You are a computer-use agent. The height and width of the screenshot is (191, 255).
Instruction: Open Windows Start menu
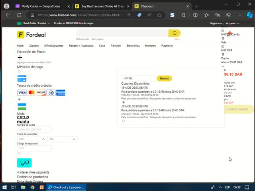[x=4, y=187]
